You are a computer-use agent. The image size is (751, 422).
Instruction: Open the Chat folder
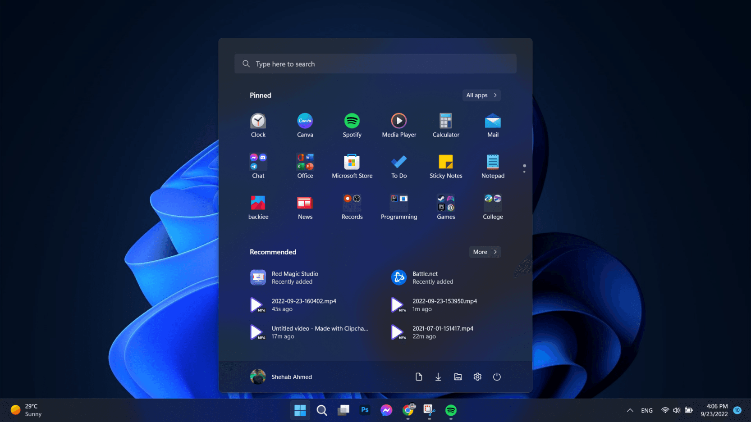pos(258,166)
